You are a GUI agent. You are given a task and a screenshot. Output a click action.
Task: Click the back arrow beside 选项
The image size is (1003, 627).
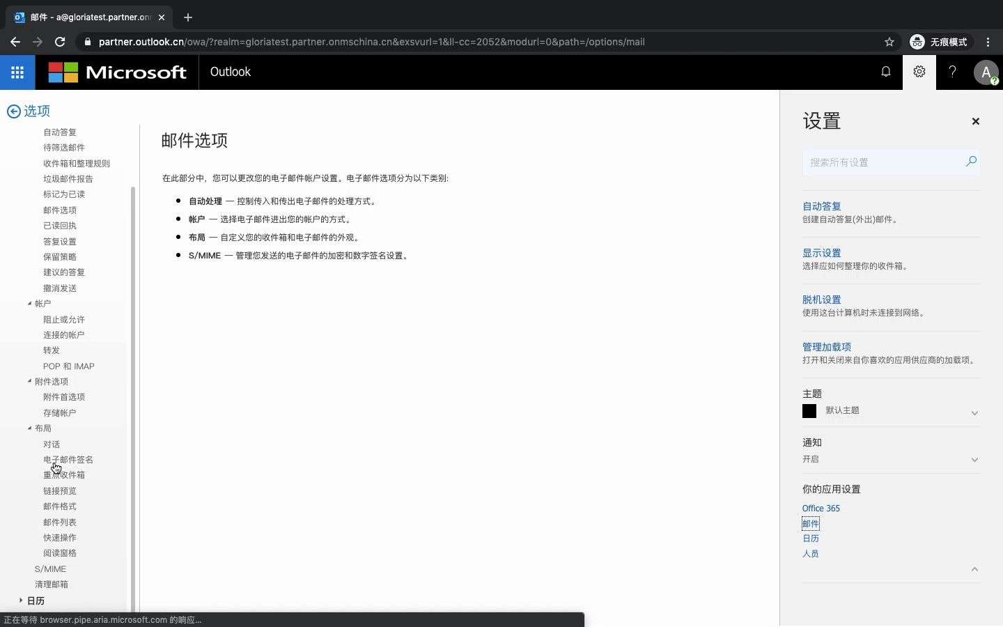point(13,111)
